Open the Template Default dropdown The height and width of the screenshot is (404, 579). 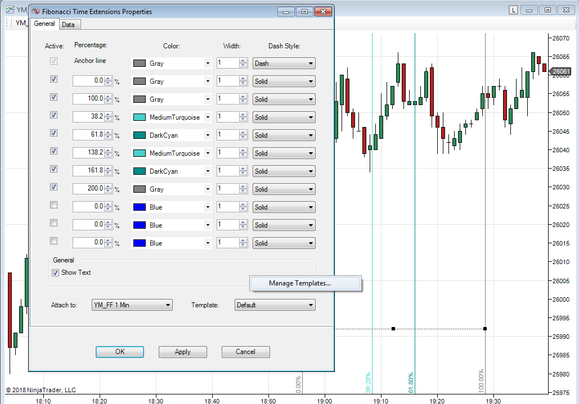tap(275, 305)
